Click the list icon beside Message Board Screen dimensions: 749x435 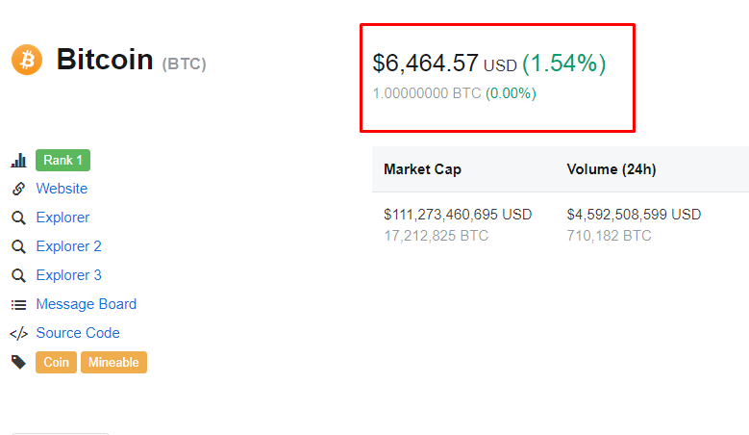pyautogui.click(x=18, y=304)
